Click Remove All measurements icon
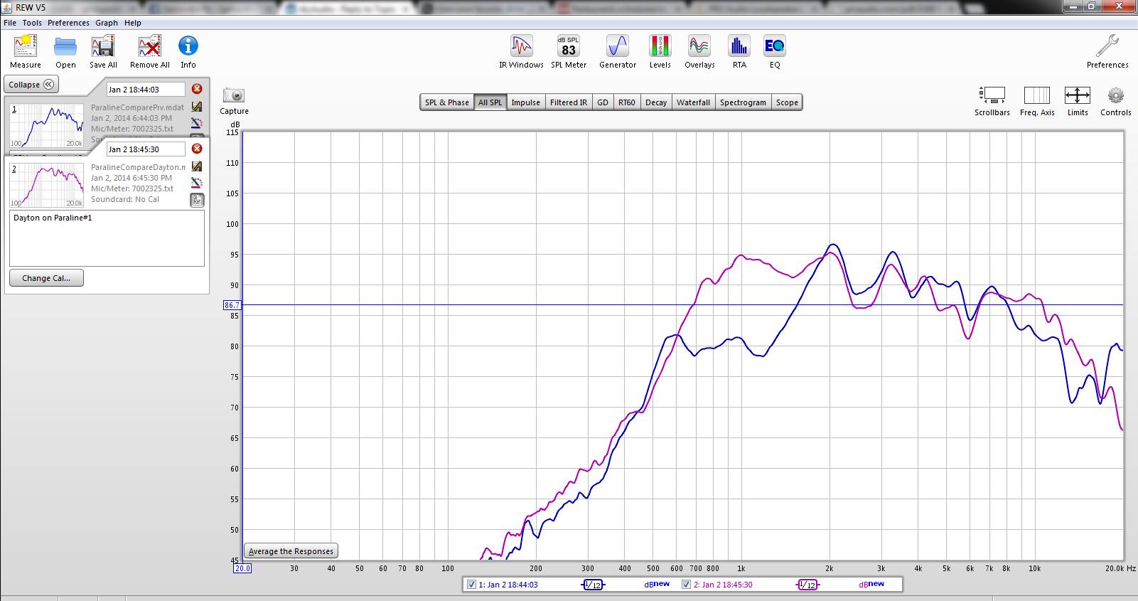Screen dimensions: 1138x601 click(149, 47)
